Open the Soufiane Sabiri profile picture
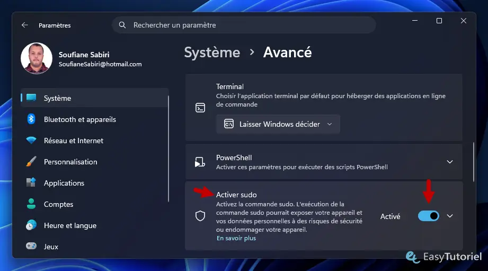 pyautogui.click(x=37, y=58)
